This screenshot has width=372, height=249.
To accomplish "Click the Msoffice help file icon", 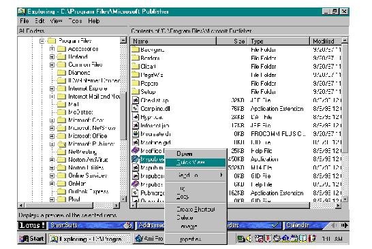I will (135, 150).
